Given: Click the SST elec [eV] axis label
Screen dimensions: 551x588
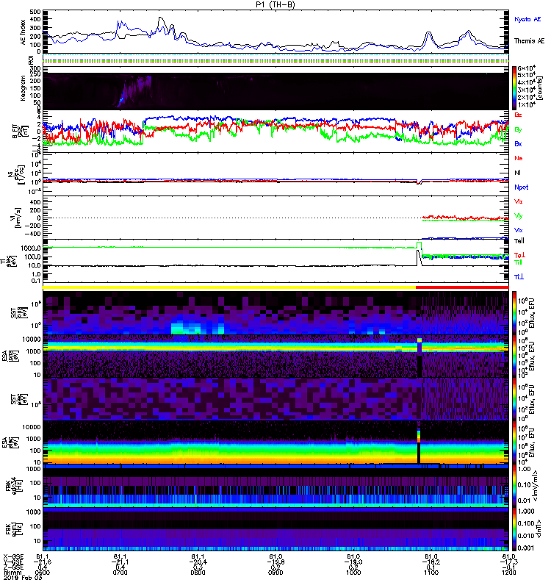Looking at the screenshot, I should coord(18,399).
